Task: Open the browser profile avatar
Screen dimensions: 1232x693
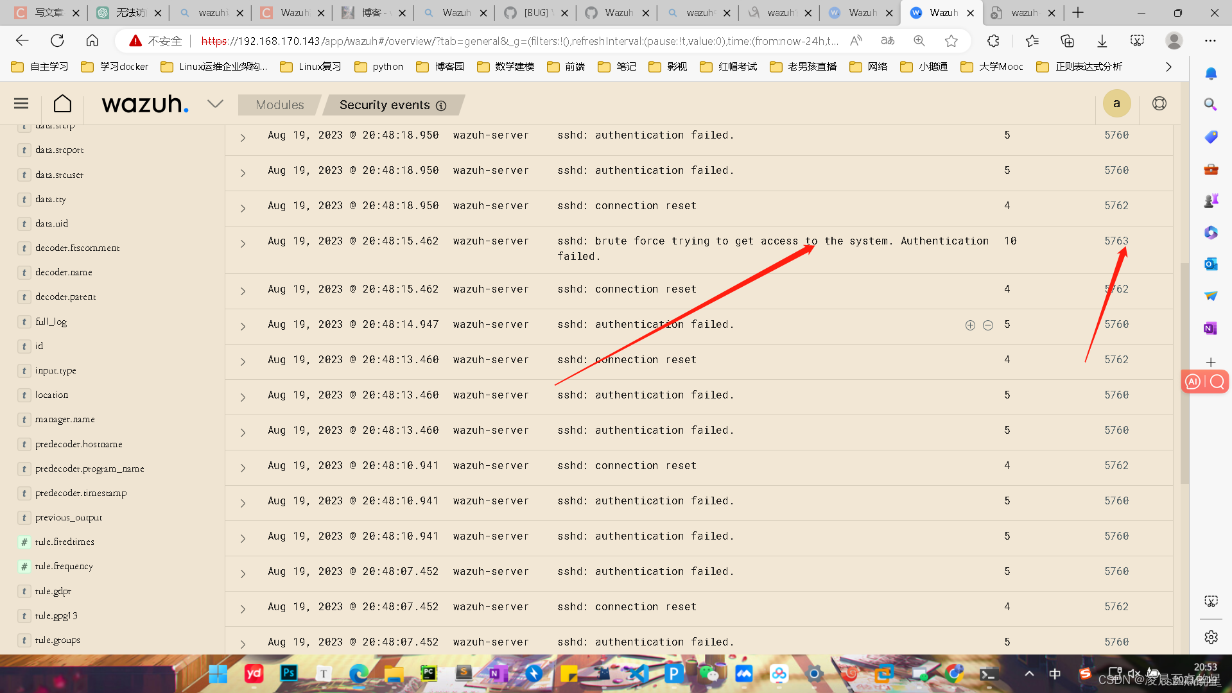Action: (x=1174, y=40)
